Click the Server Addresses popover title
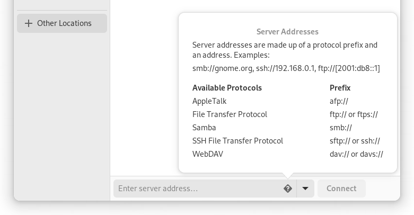 point(287,32)
